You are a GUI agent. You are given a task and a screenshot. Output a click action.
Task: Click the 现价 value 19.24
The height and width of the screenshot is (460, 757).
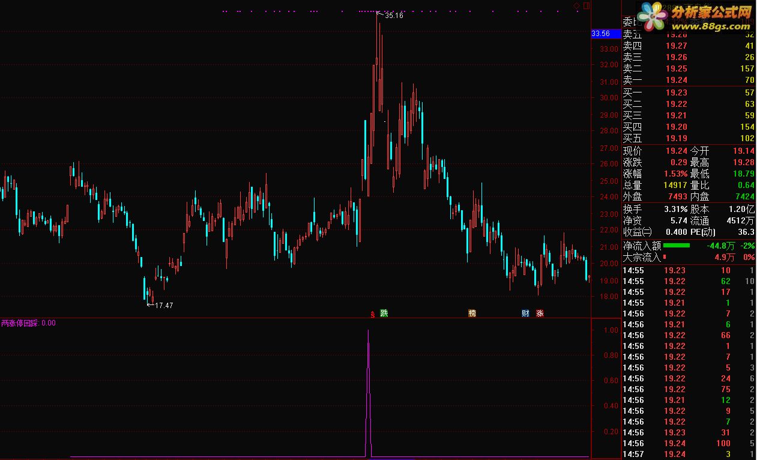tap(677, 151)
